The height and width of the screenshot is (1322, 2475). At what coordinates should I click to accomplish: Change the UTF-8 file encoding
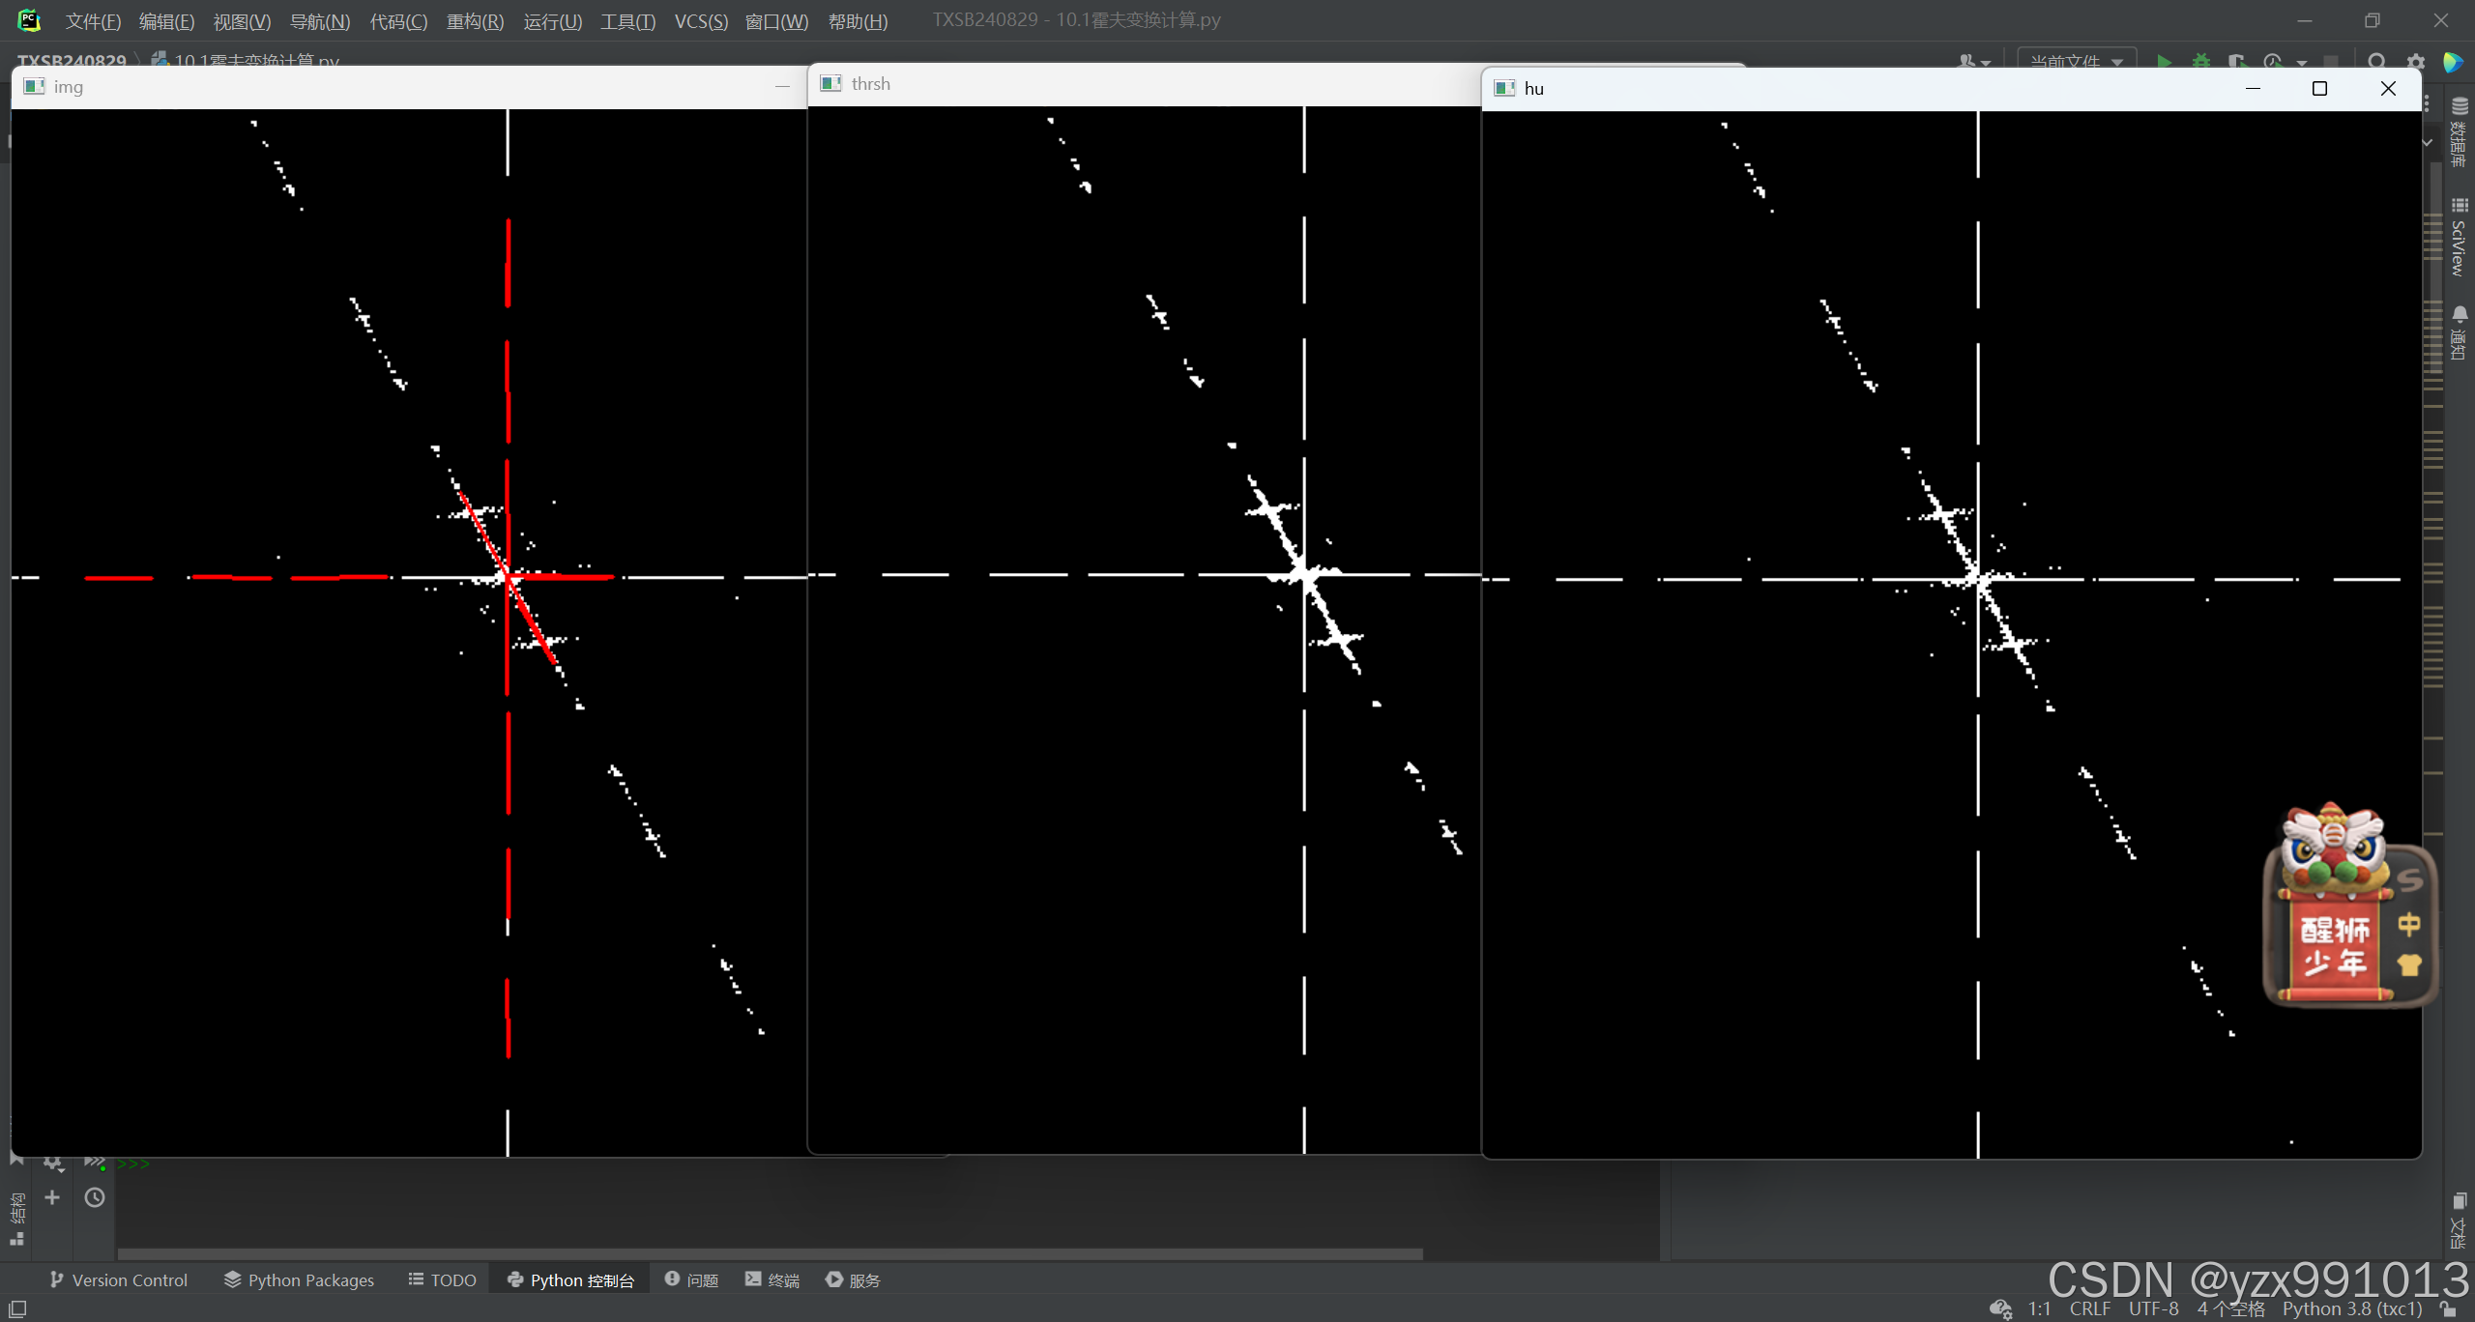[x=2154, y=1308]
